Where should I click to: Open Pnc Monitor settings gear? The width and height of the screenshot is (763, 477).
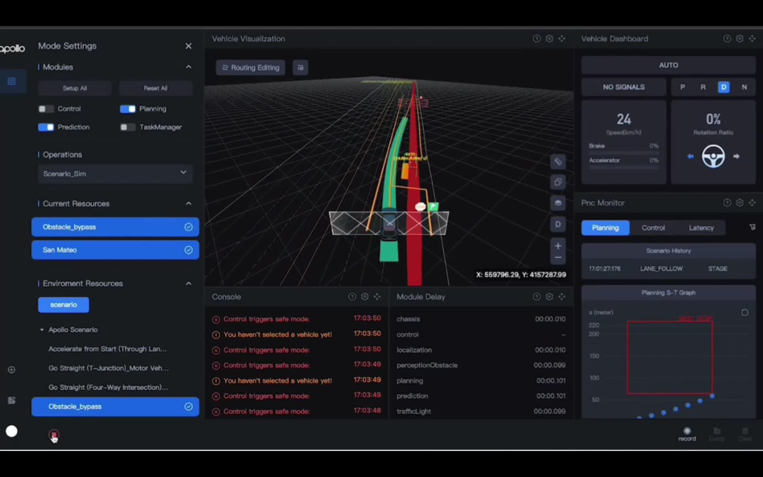pyautogui.click(x=740, y=203)
